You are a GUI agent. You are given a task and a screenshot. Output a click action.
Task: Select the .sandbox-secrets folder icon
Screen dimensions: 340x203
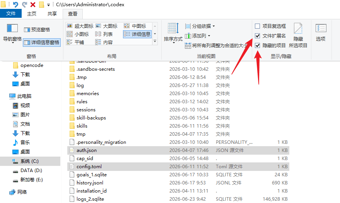pyautogui.click(x=72, y=69)
